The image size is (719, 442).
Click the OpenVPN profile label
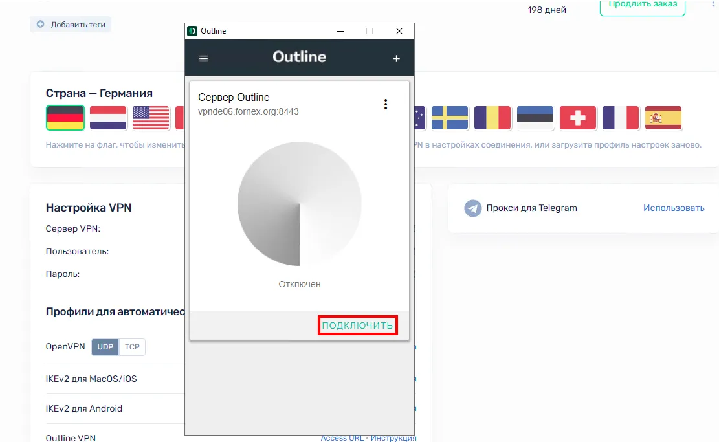pos(65,347)
